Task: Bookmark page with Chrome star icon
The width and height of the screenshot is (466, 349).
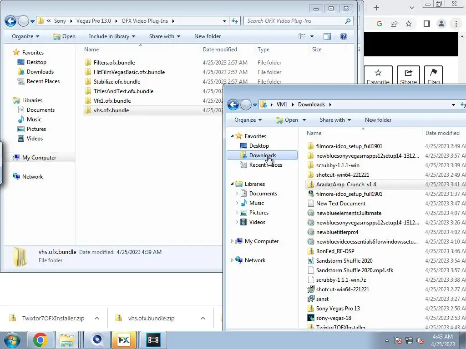Action: click(x=409, y=24)
